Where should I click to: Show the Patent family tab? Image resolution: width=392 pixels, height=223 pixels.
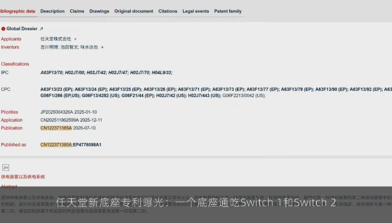227,11
